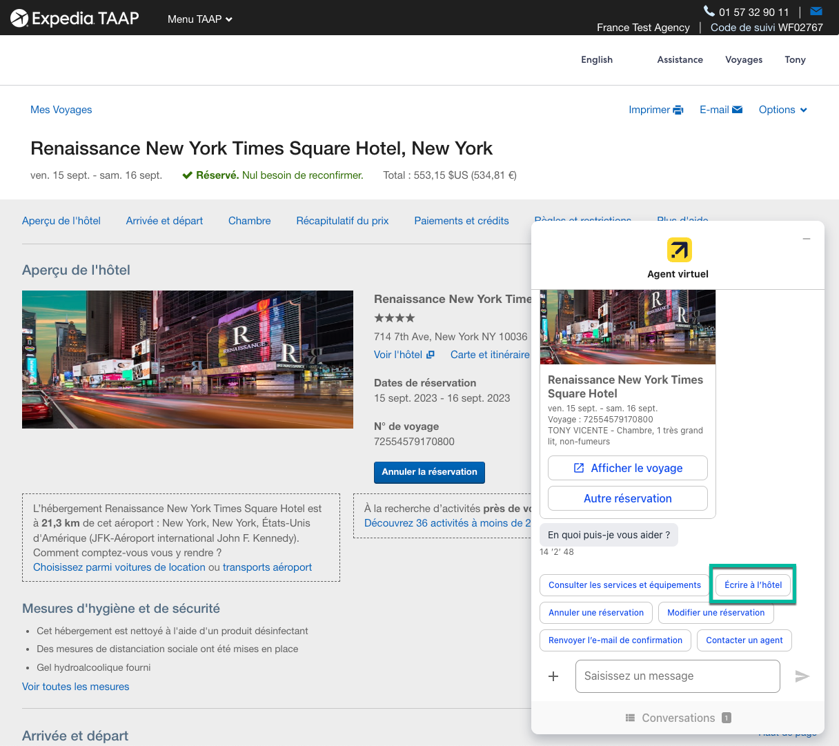Go to Arrivée et départ tab

(x=164, y=221)
